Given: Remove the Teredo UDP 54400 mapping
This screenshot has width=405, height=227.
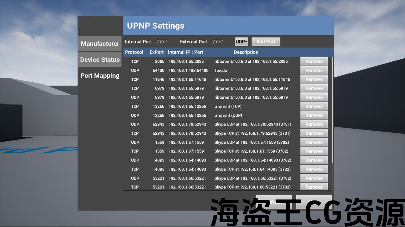Looking at the screenshot, I should (x=314, y=71).
